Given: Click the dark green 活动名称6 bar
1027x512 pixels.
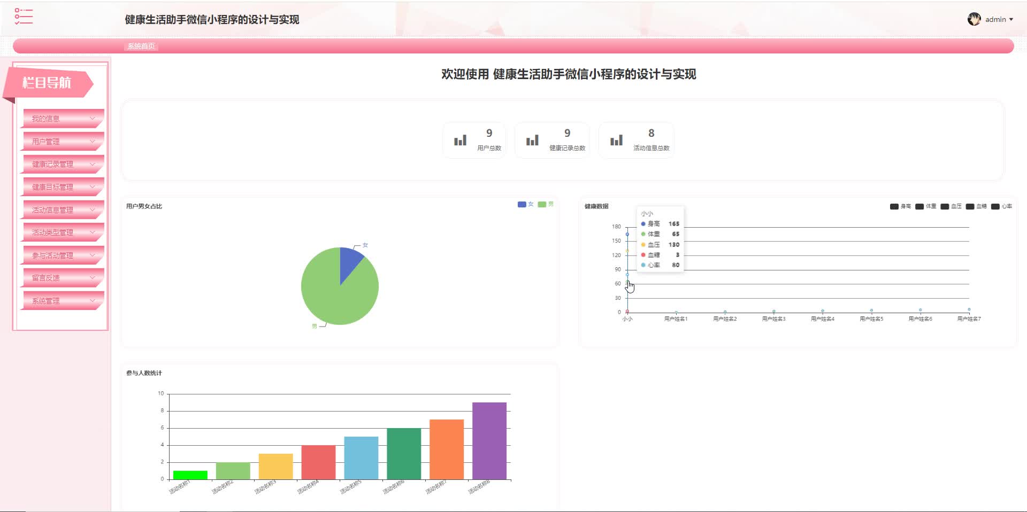Looking at the screenshot, I should pos(404,454).
